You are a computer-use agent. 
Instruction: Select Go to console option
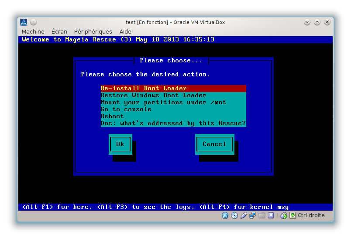(x=173, y=109)
